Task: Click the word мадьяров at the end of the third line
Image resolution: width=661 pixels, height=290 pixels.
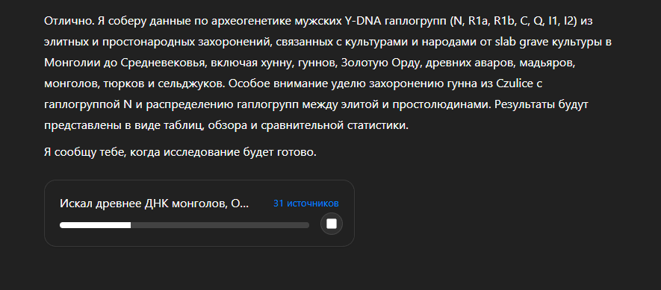Action: click(x=547, y=63)
